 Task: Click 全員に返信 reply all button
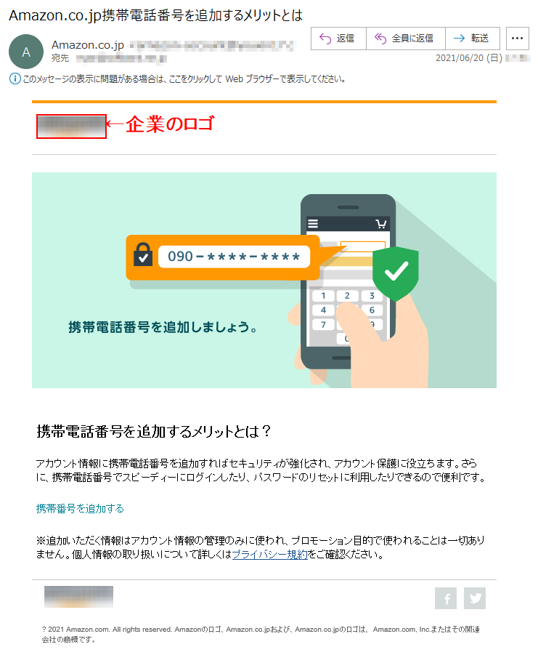click(x=405, y=39)
